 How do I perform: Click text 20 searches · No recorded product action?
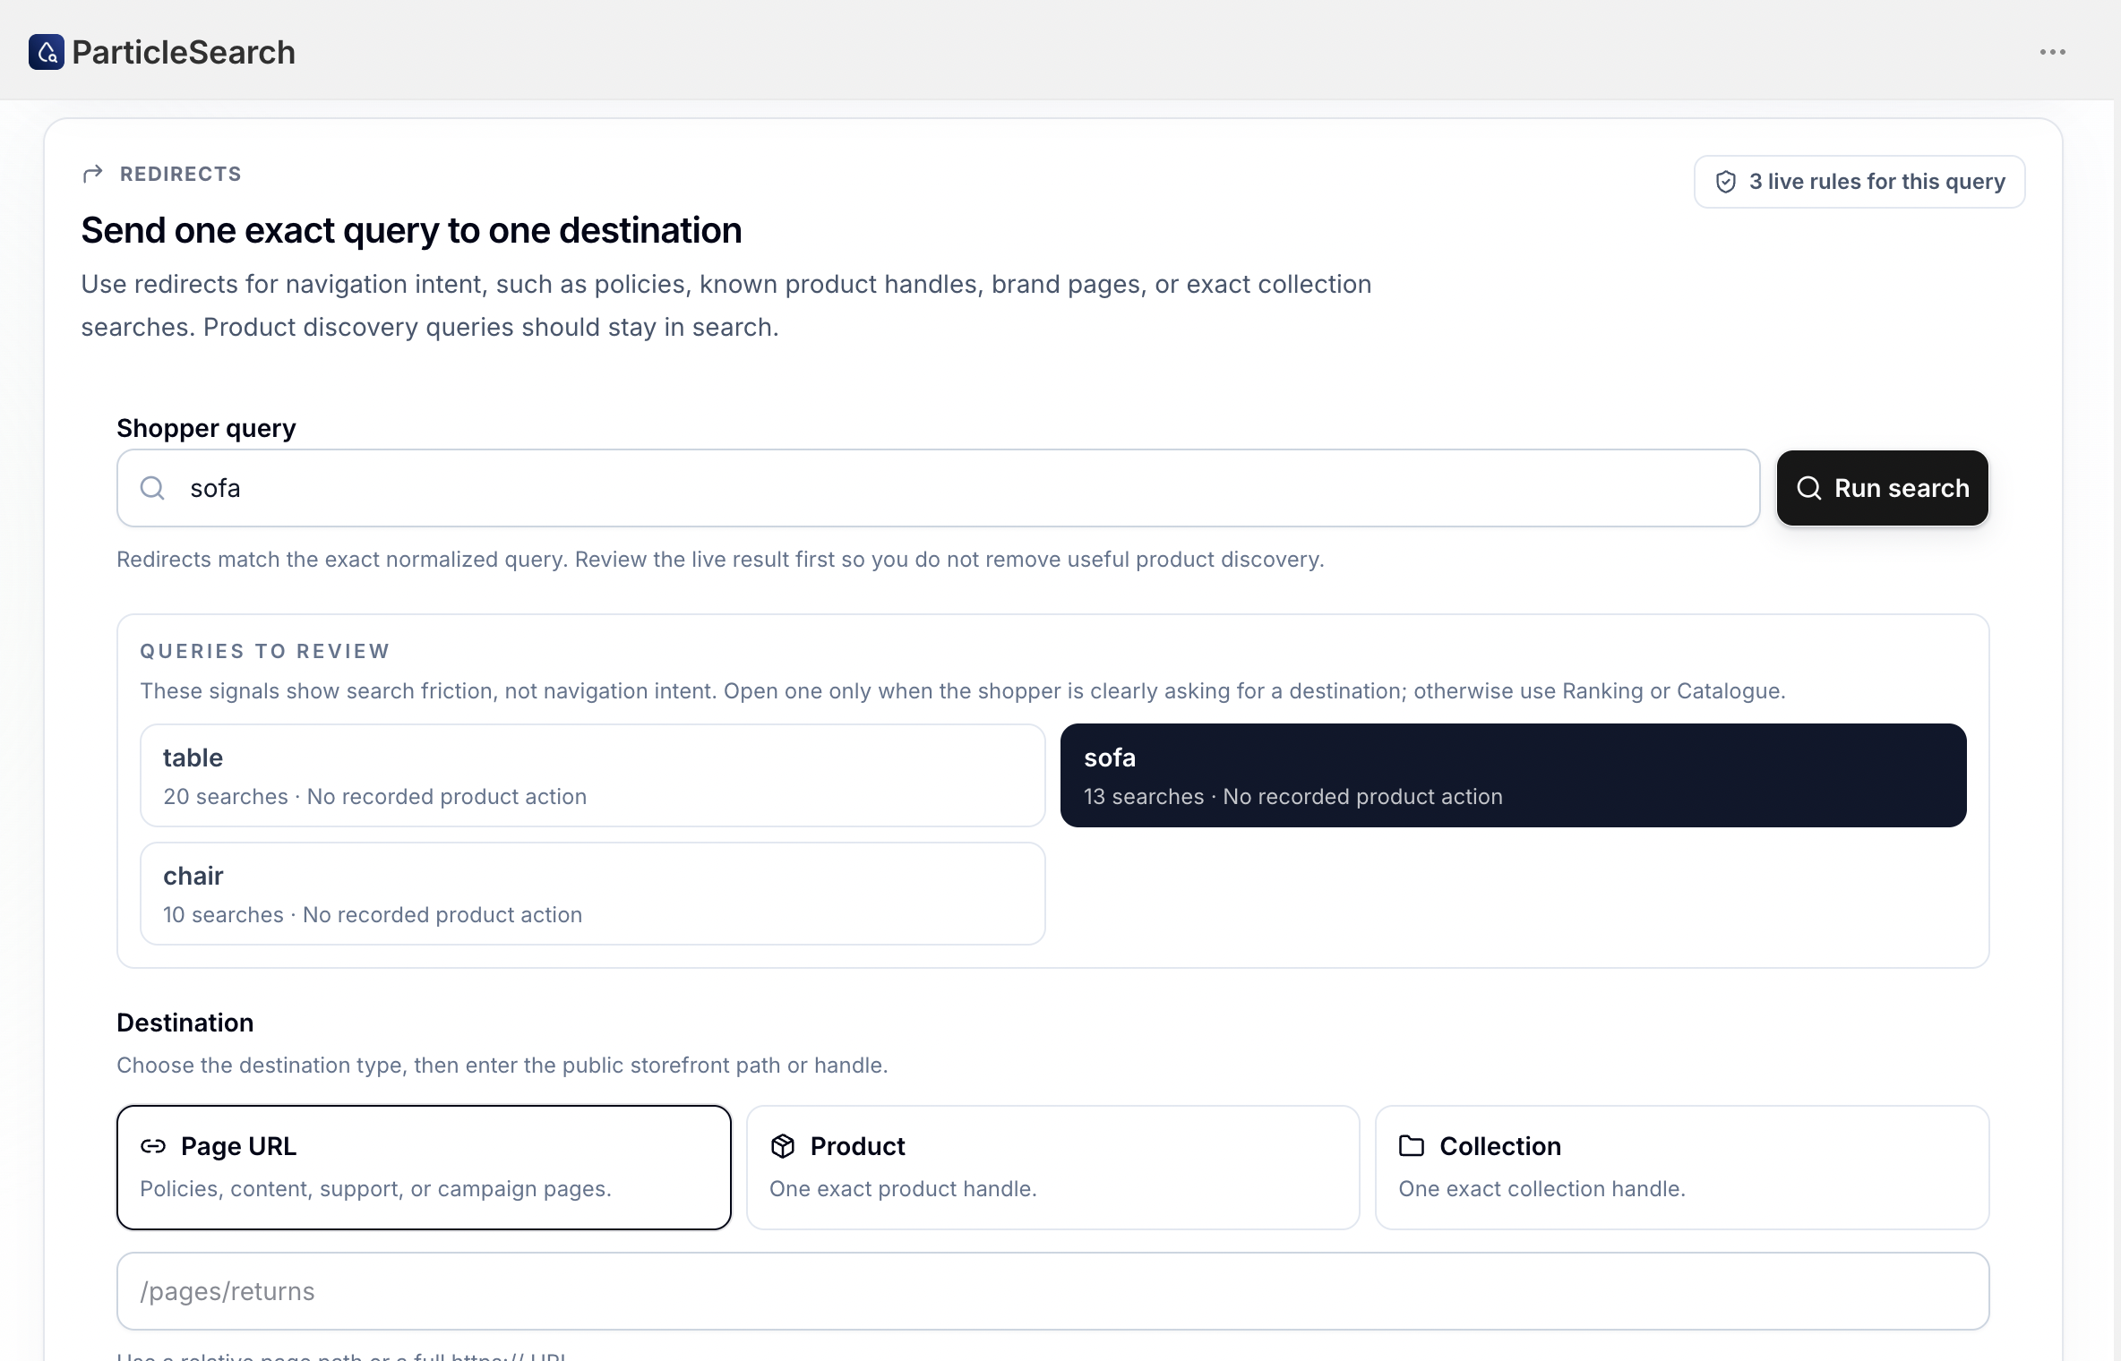point(375,797)
